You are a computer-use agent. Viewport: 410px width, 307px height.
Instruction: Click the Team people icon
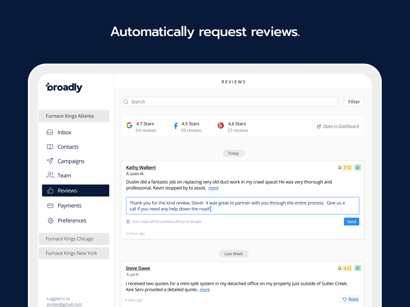51,175
